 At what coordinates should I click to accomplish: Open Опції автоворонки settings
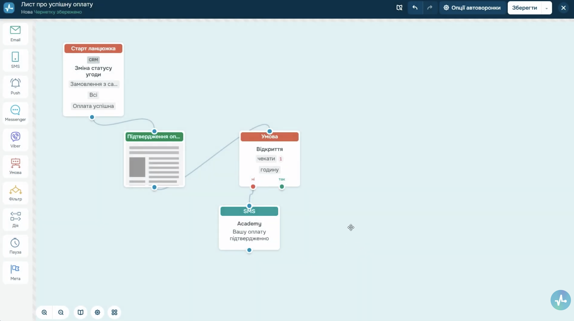click(x=472, y=8)
